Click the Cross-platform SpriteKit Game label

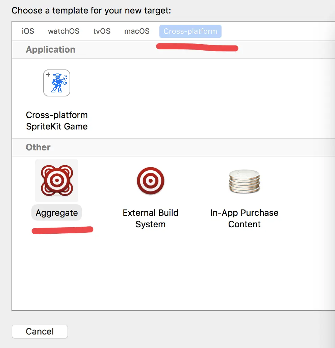tap(57, 121)
